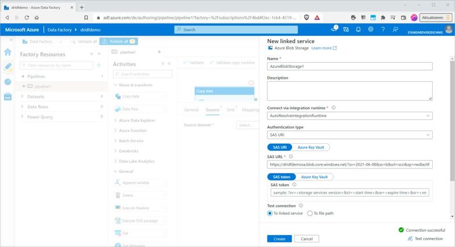
Task: Click the user account avatar
Action: pyautogui.click(x=449, y=29)
